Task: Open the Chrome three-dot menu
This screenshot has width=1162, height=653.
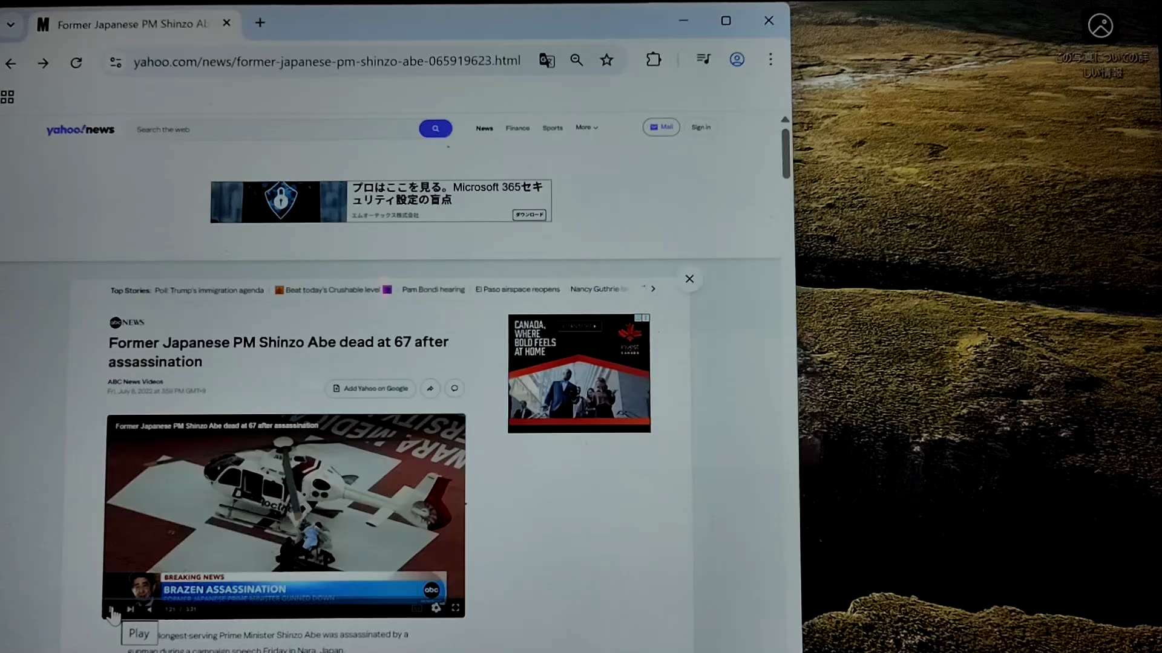Action: pyautogui.click(x=770, y=59)
